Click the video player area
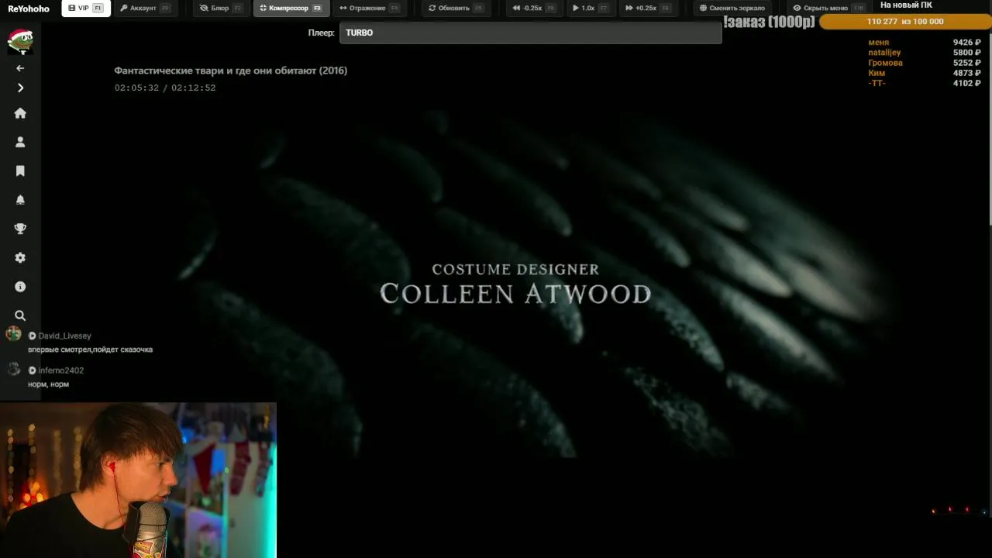Image resolution: width=992 pixels, height=558 pixels. (515, 283)
